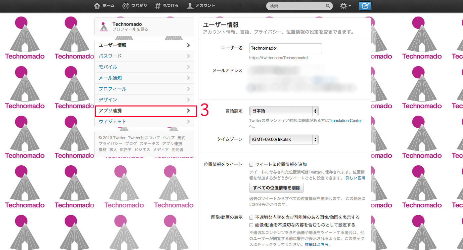
Task: Click the Technomado profile avatar
Action: 104,27
